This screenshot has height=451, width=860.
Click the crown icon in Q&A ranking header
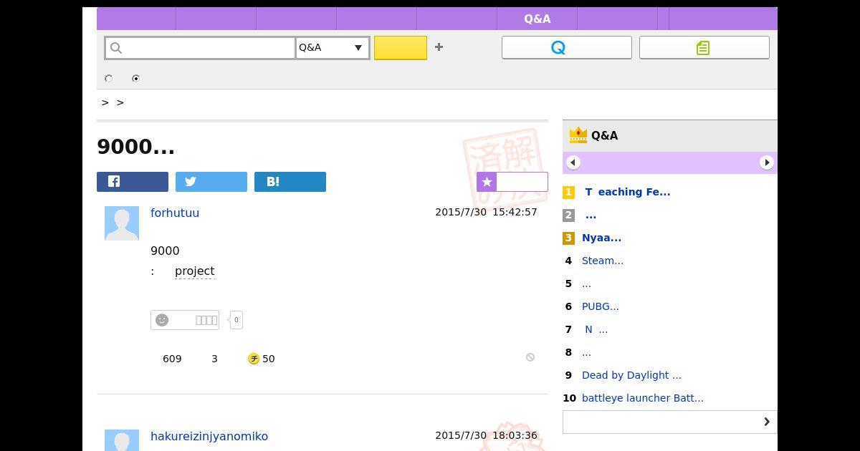pos(578,135)
